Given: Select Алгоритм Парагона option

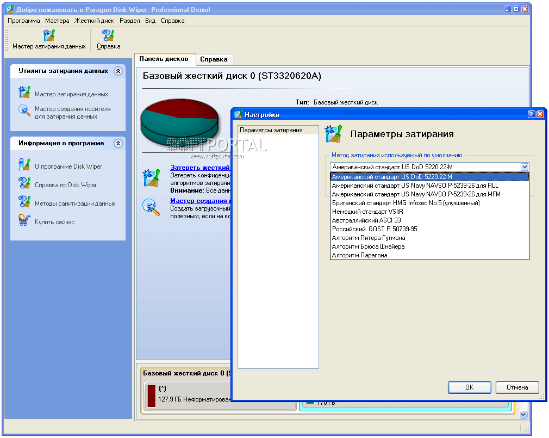Looking at the screenshot, I should [x=429, y=255].
